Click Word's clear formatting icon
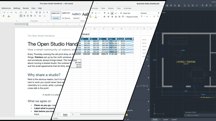216x121 pixels. 16,13
